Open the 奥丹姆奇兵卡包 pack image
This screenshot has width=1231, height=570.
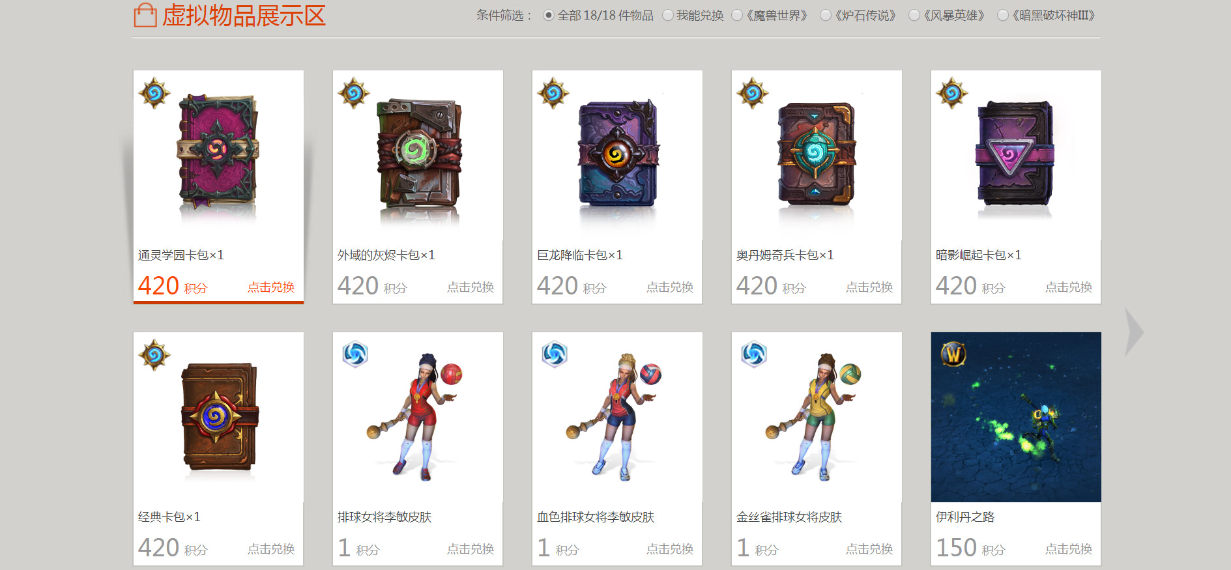point(817,154)
